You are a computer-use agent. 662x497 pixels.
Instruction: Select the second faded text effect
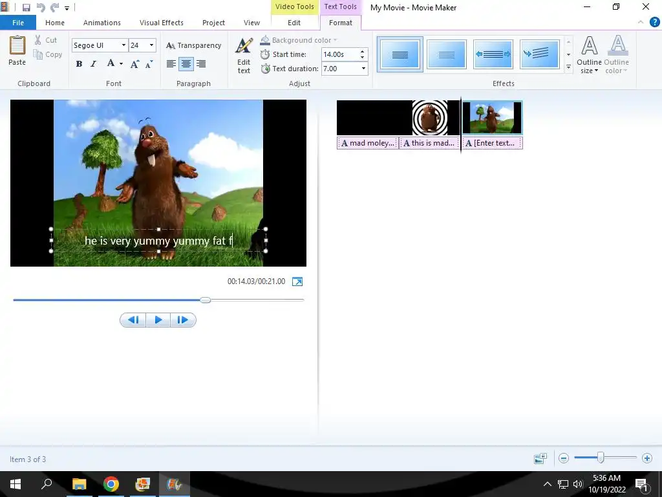click(x=447, y=54)
